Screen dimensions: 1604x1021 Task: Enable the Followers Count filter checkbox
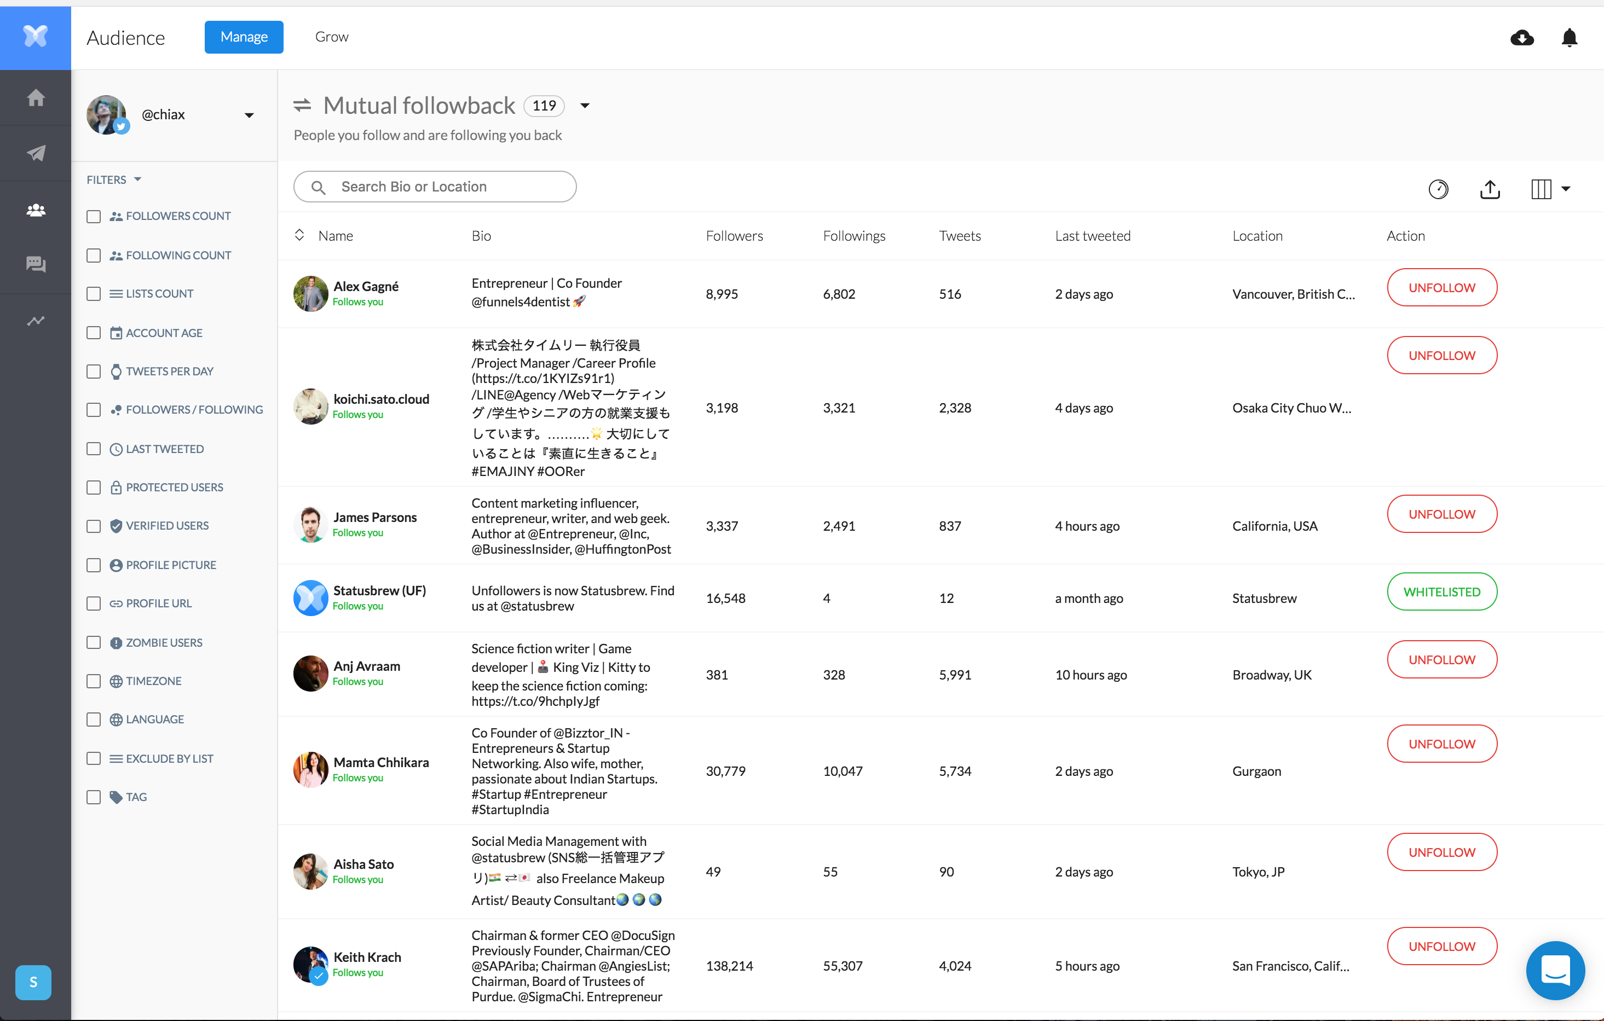pyautogui.click(x=94, y=216)
